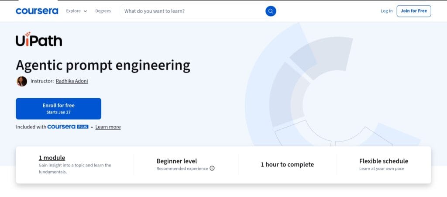
Task: Click the Flexible schedule heading
Action: coord(383,161)
